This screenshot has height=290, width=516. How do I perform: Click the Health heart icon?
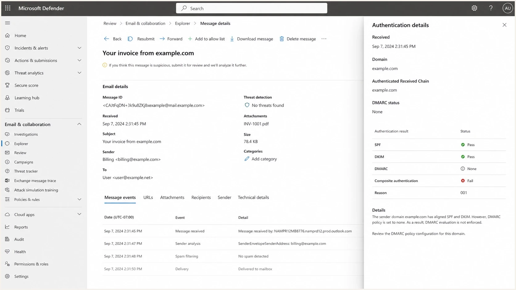[7, 251]
